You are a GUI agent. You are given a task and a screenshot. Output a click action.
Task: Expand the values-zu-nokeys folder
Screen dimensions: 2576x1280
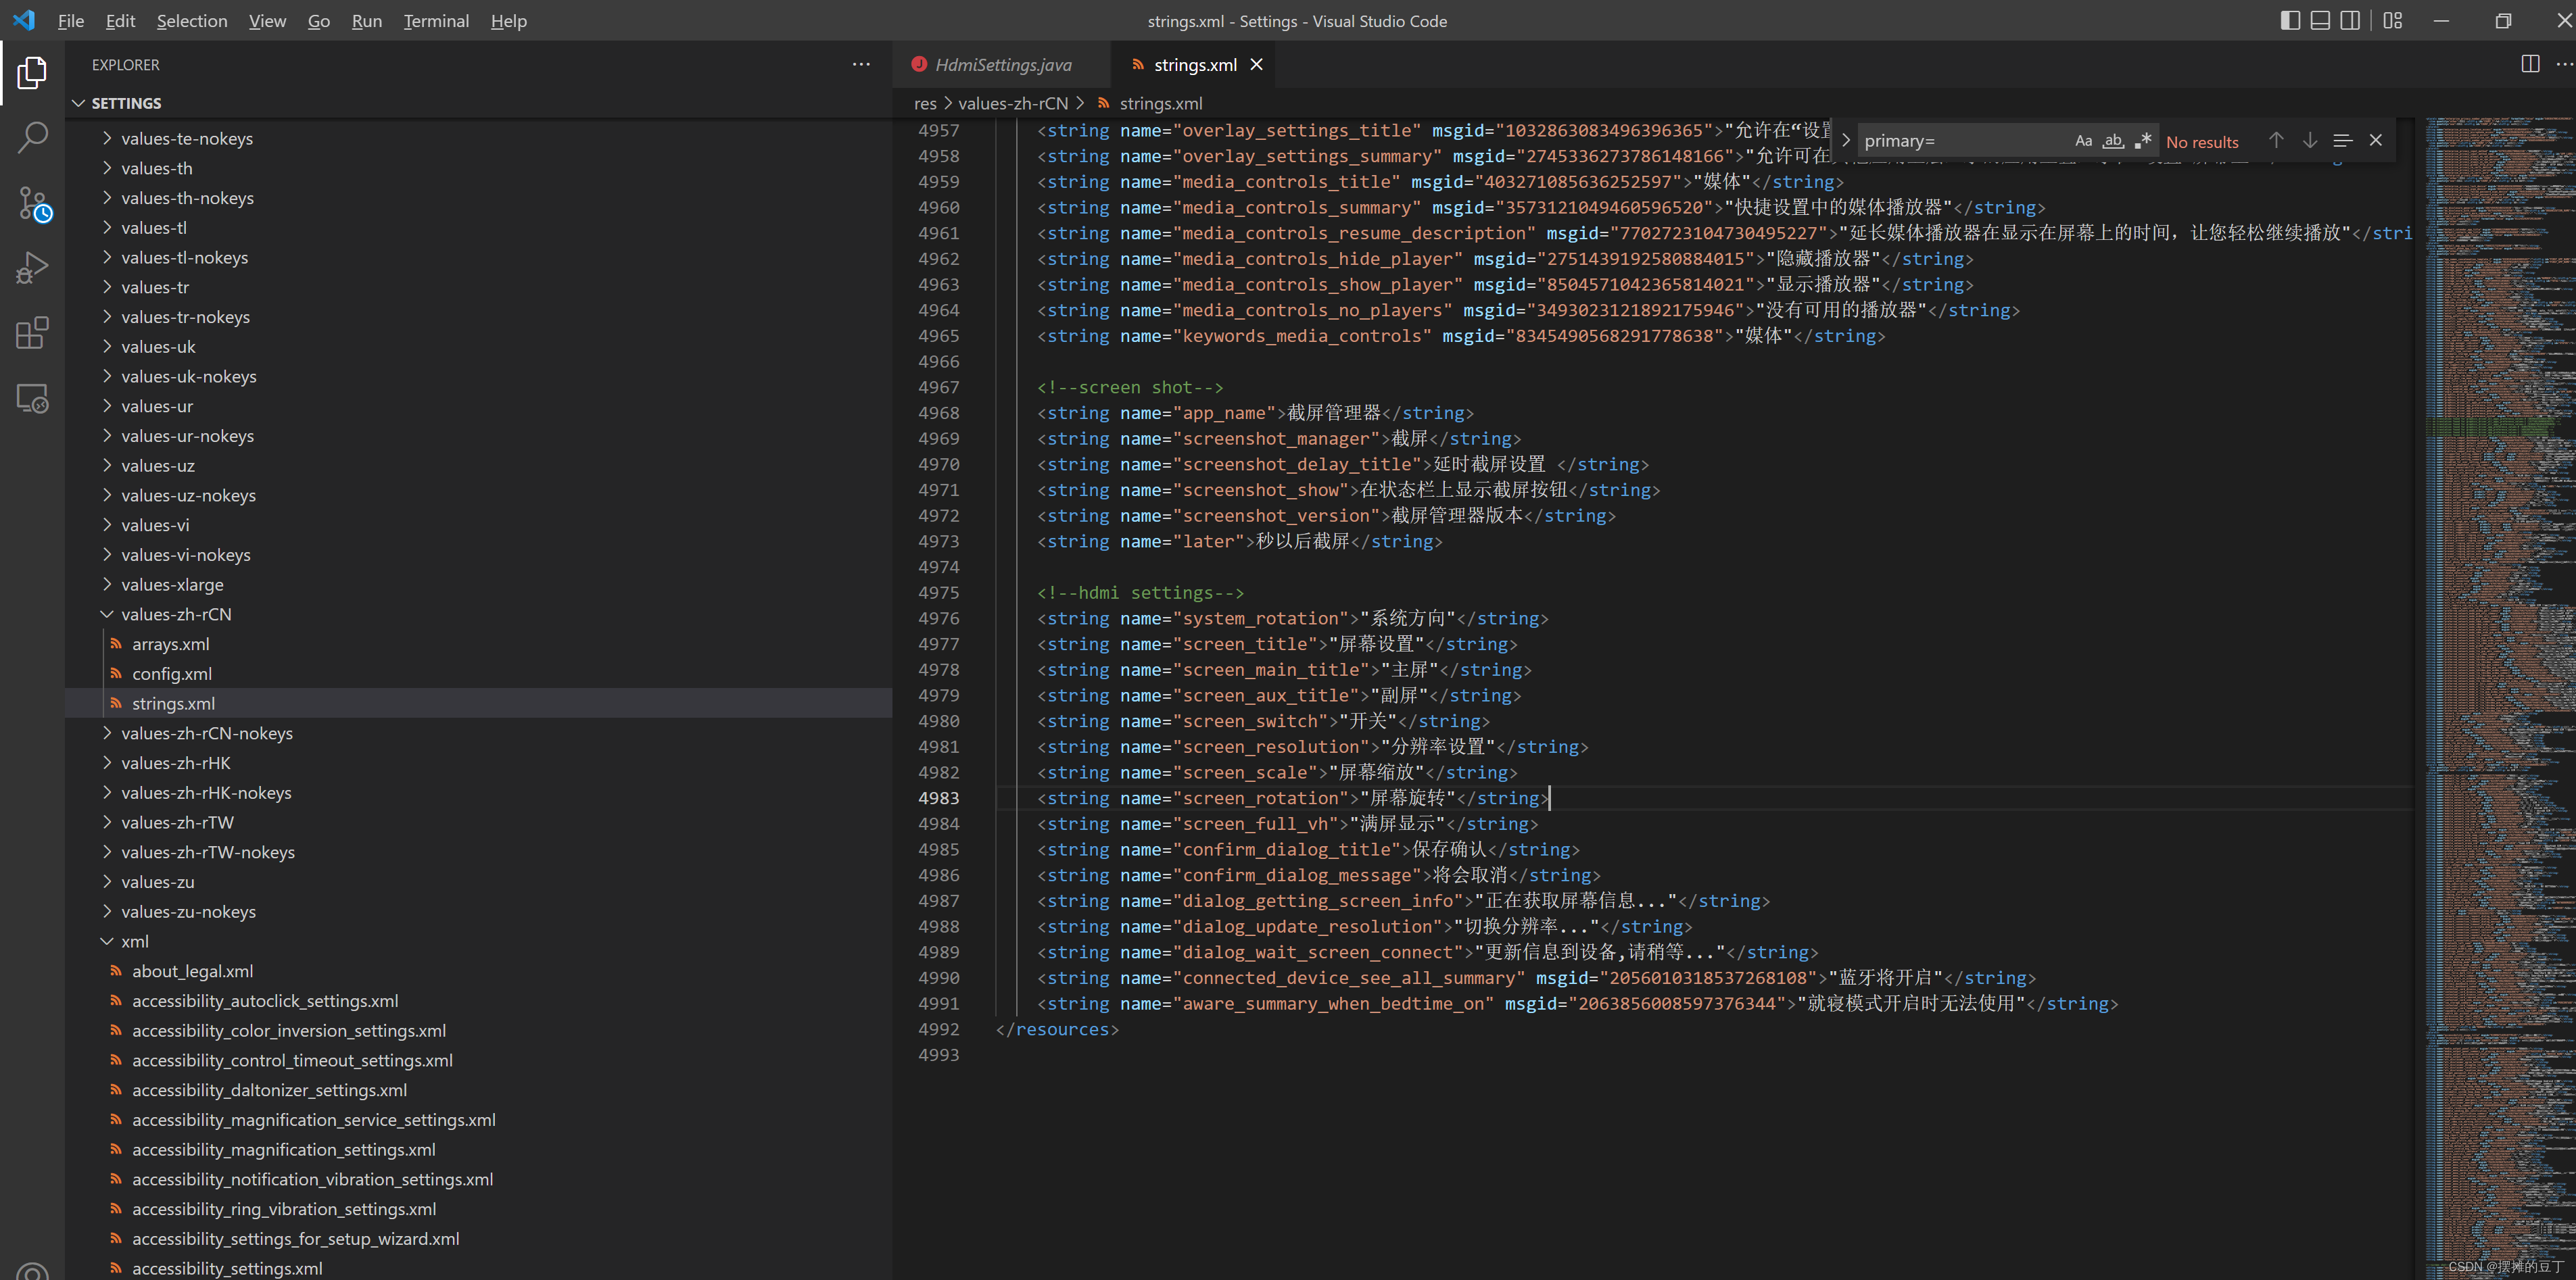click(478, 911)
